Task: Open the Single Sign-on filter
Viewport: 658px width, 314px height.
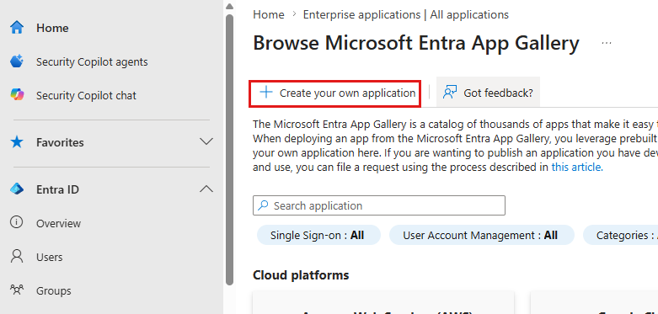Action: 318,235
